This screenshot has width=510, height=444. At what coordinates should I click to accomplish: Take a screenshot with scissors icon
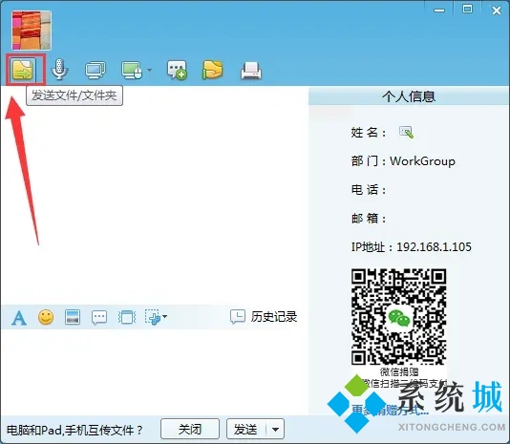pos(153,317)
